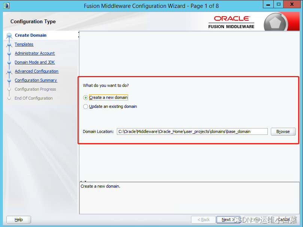This screenshot has height=227, width=303.
Task: Click the End Of Configuration step label
Action: coord(34,98)
